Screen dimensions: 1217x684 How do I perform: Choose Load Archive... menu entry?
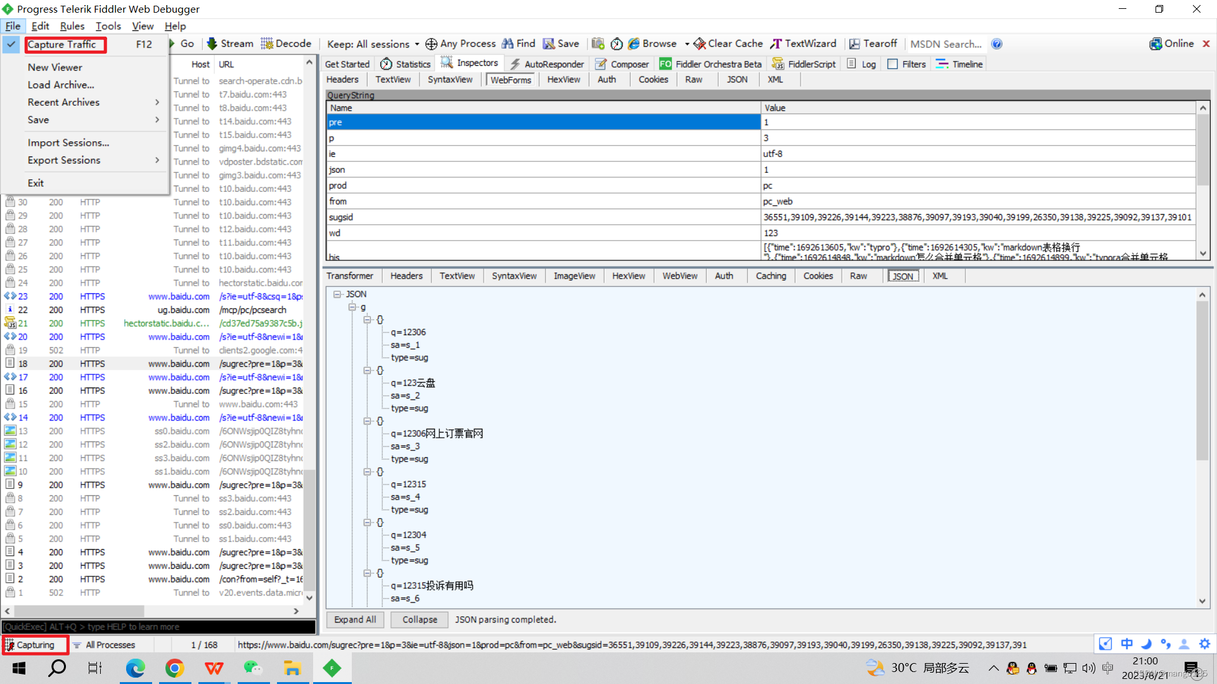pyautogui.click(x=61, y=84)
